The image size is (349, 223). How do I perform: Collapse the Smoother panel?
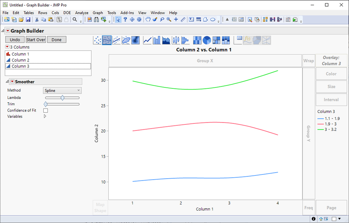point(7,81)
